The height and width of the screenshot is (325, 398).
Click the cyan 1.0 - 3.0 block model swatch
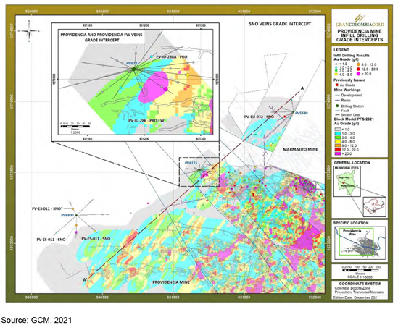pyautogui.click(x=338, y=133)
